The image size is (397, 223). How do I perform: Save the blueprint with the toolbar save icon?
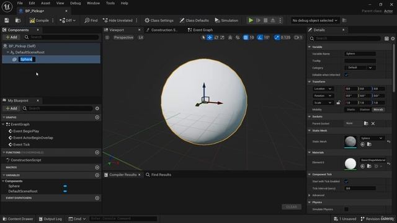click(x=7, y=20)
